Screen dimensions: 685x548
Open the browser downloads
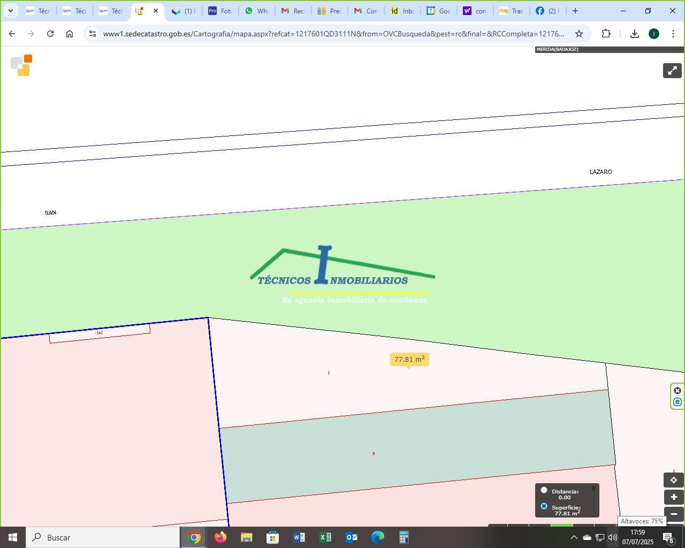tap(635, 34)
